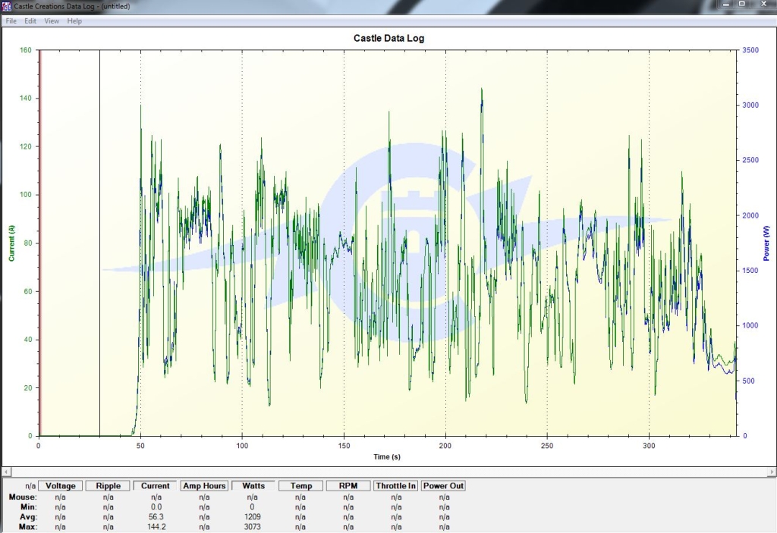The height and width of the screenshot is (533, 777).
Task: Click the 100 tick on current axis
Action: (x=26, y=195)
